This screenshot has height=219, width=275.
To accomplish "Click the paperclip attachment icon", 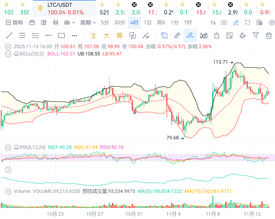I will pyautogui.click(x=242, y=36).
